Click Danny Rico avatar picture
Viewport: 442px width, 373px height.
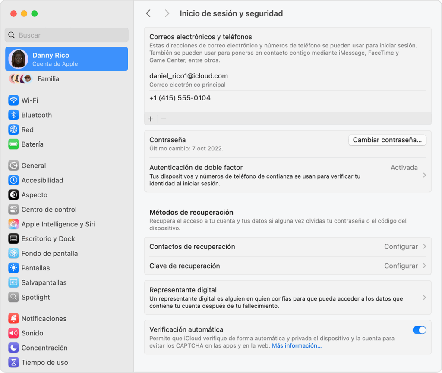click(x=18, y=59)
